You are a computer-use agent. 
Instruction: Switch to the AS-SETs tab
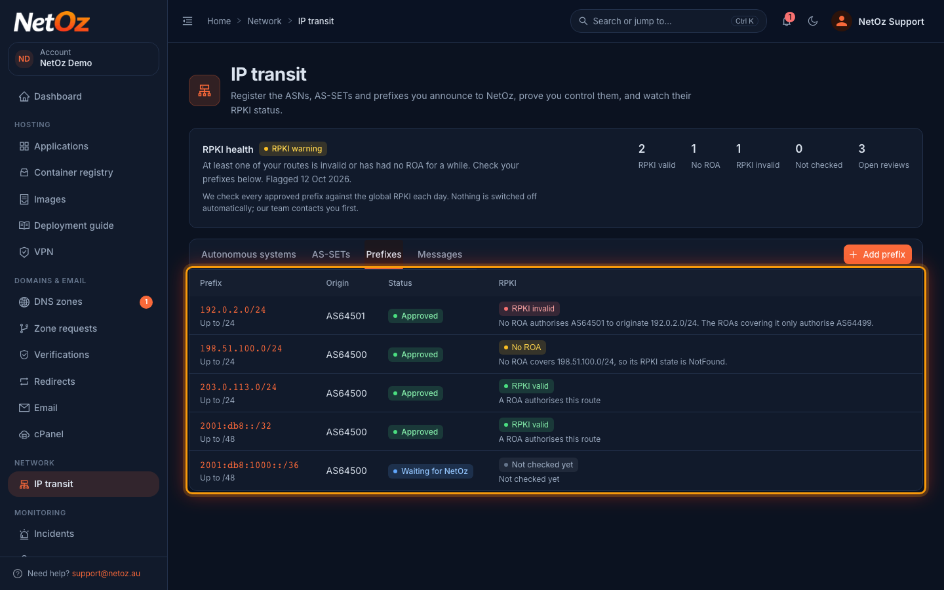[331, 254]
